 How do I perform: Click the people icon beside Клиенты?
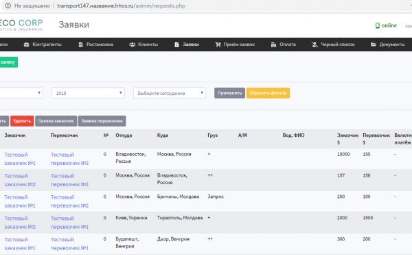tap(132, 45)
